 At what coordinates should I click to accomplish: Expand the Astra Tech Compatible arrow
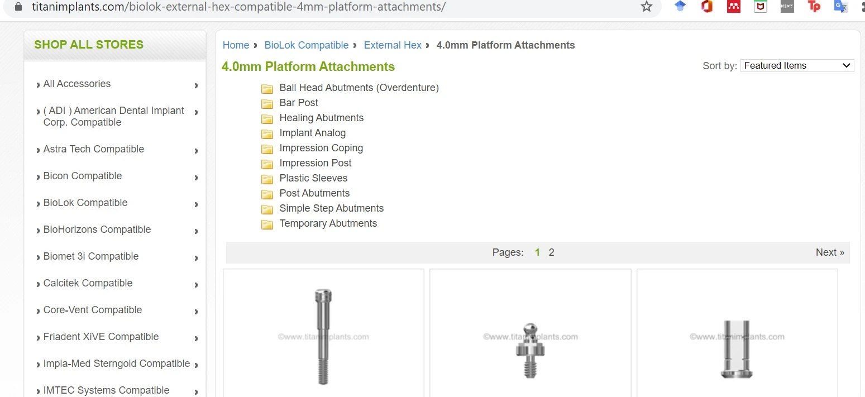point(196,151)
